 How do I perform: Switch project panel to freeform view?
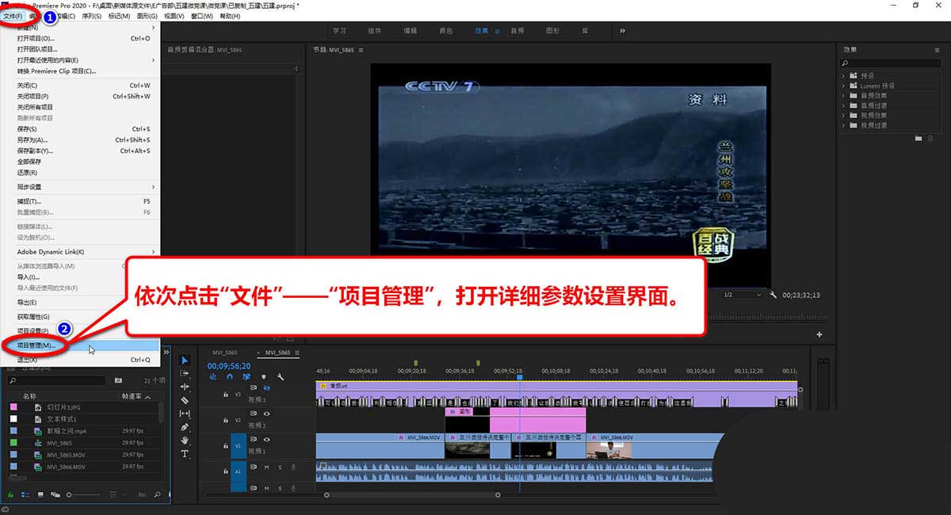[x=55, y=494]
